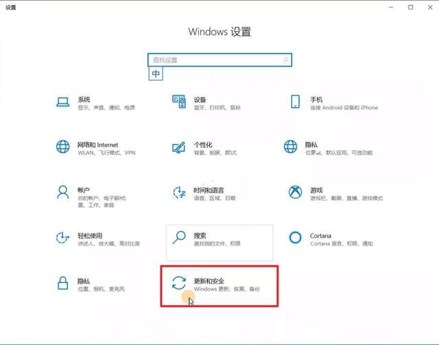Select the Phone (手机) icon
The height and width of the screenshot is (345, 439).
296,102
